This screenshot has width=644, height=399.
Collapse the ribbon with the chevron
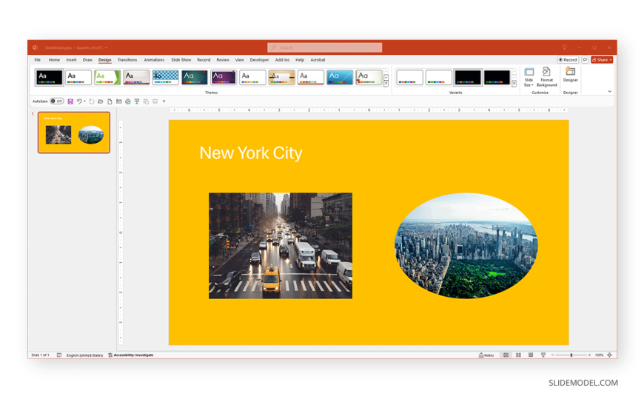coord(609,91)
